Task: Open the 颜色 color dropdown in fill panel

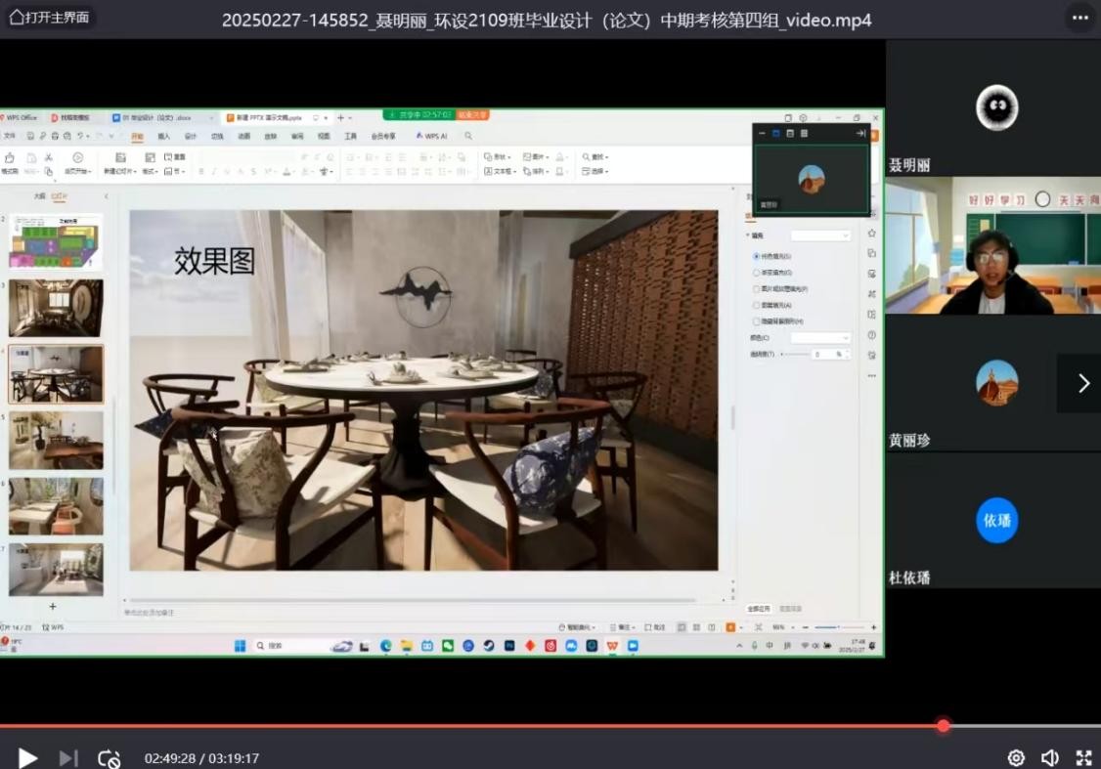Action: pyautogui.click(x=819, y=338)
